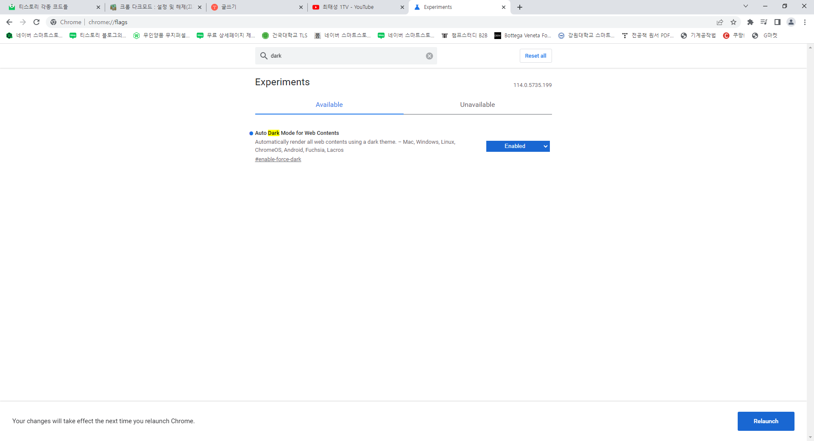
Task: Click the Chrome site info chip
Action: tap(66, 22)
